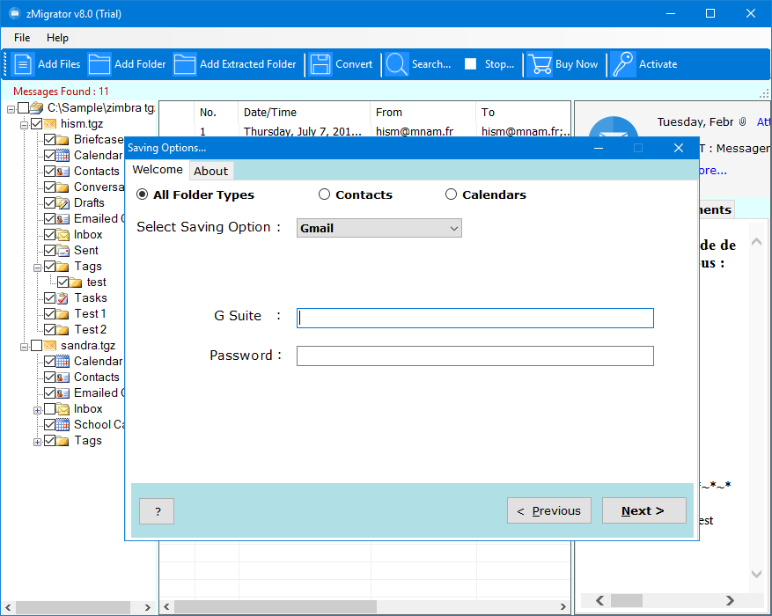Click the Briefcase folder icon under hism.tgz
The width and height of the screenshot is (772, 616).
pos(62,140)
